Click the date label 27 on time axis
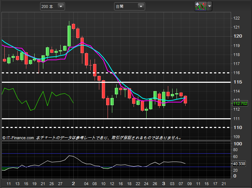252x188 pixels. pos(60,184)
